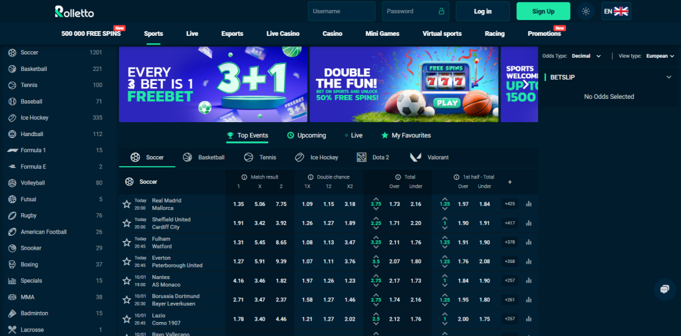Click the American Football sidebar entry
This screenshot has height=336, width=681.
tap(43, 232)
